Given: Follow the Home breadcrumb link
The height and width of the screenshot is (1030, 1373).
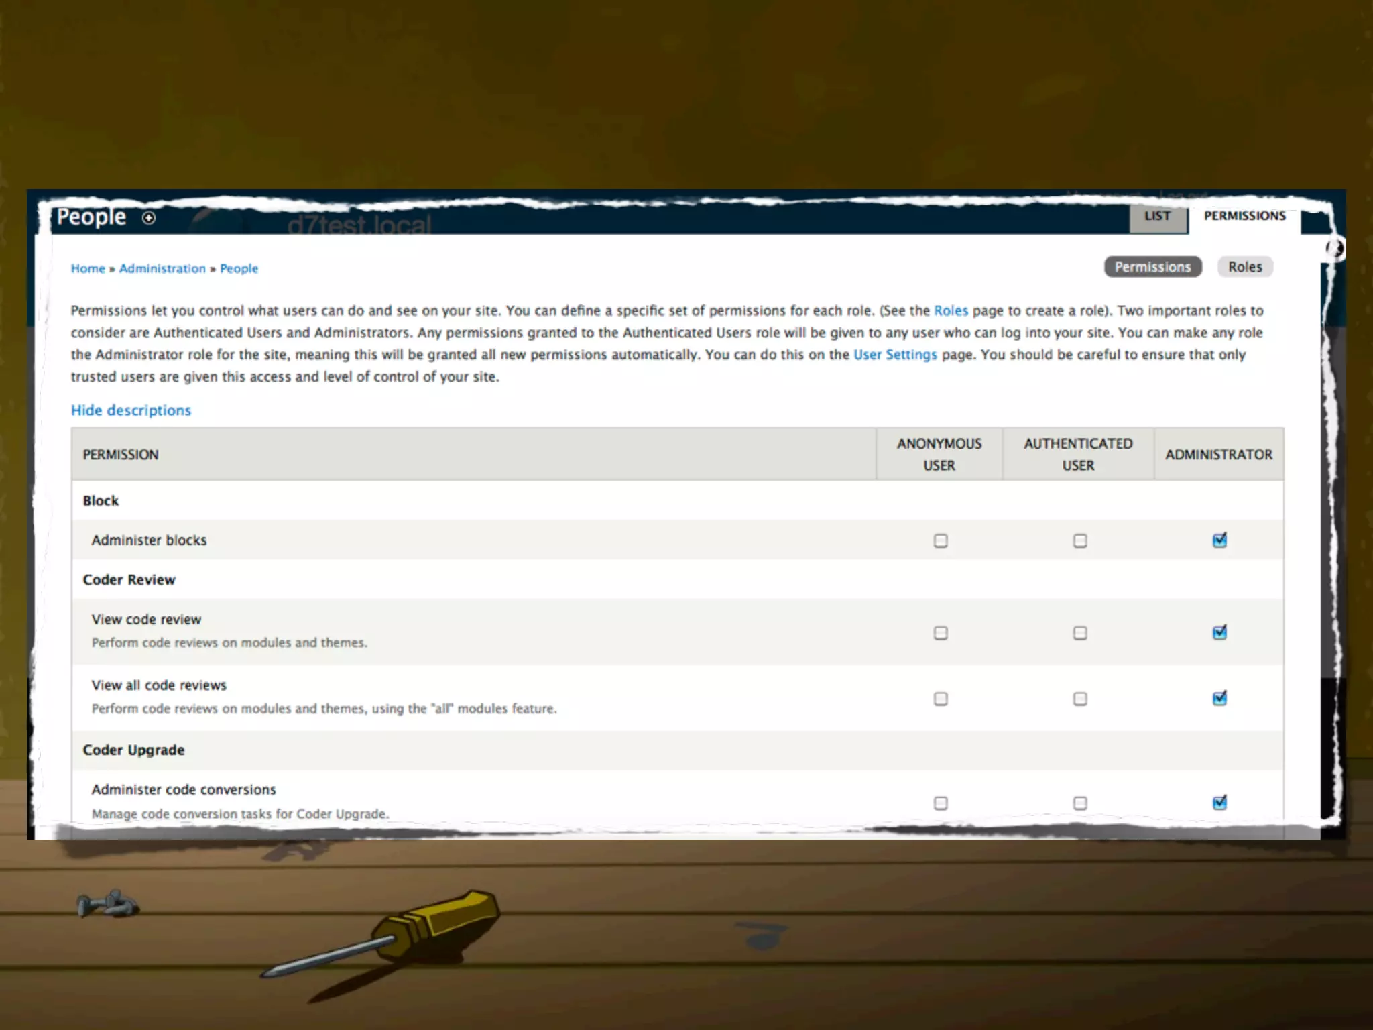Looking at the screenshot, I should [x=88, y=268].
